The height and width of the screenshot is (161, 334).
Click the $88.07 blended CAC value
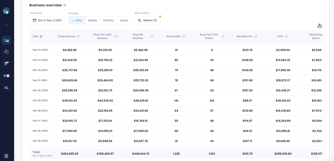click(248, 101)
